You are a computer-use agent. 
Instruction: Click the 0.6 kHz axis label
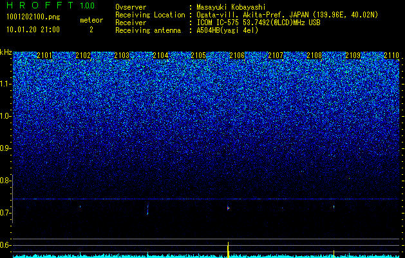coord(5,245)
